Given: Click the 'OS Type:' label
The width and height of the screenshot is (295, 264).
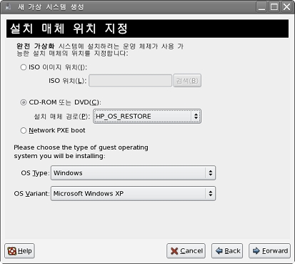Looking at the screenshot, I should (35, 173).
